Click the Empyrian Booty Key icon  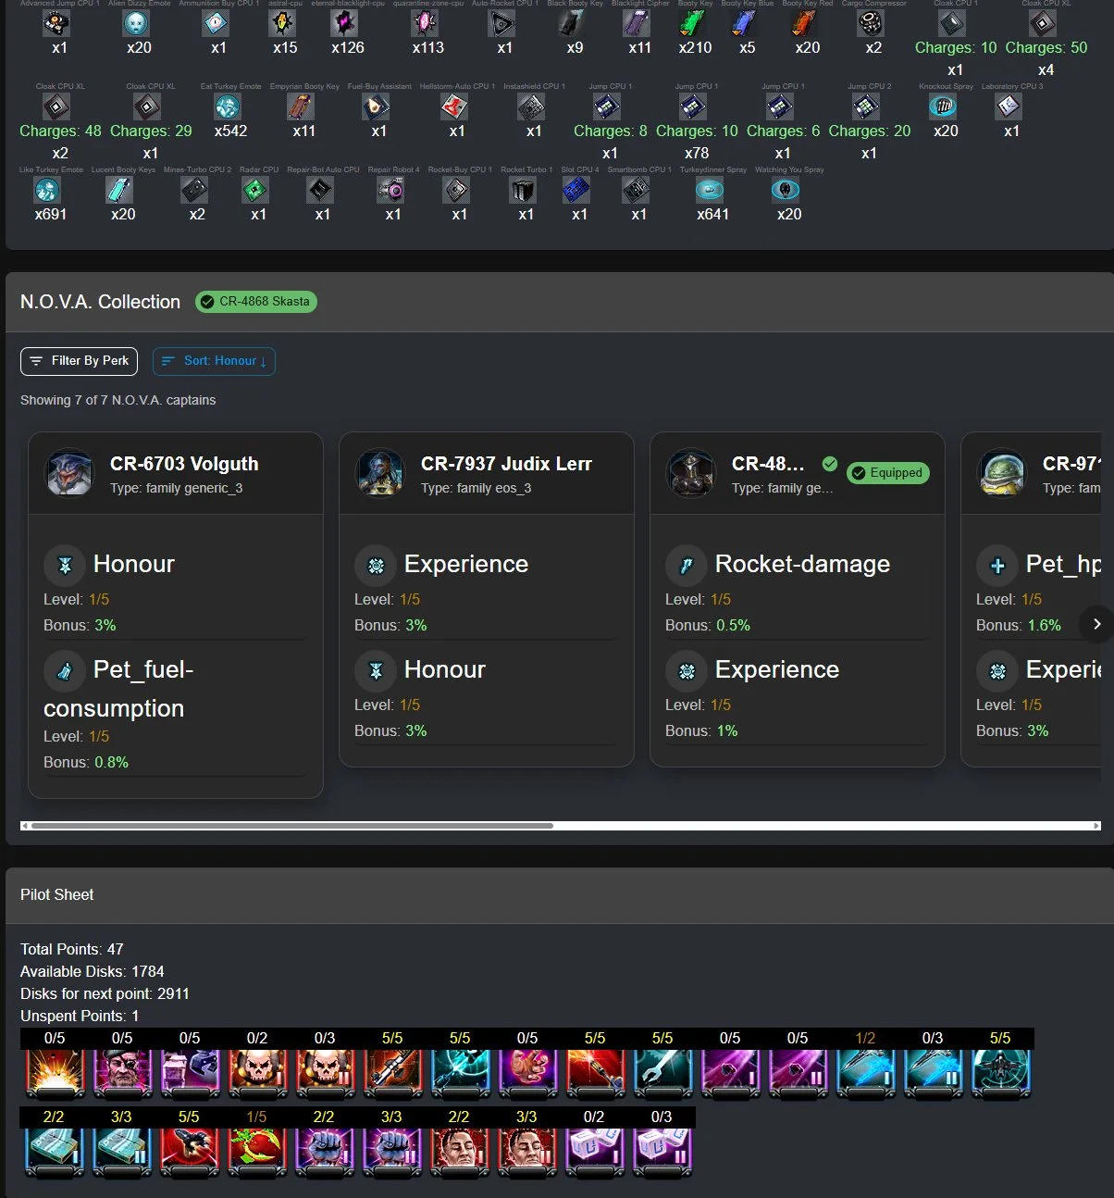tap(302, 106)
